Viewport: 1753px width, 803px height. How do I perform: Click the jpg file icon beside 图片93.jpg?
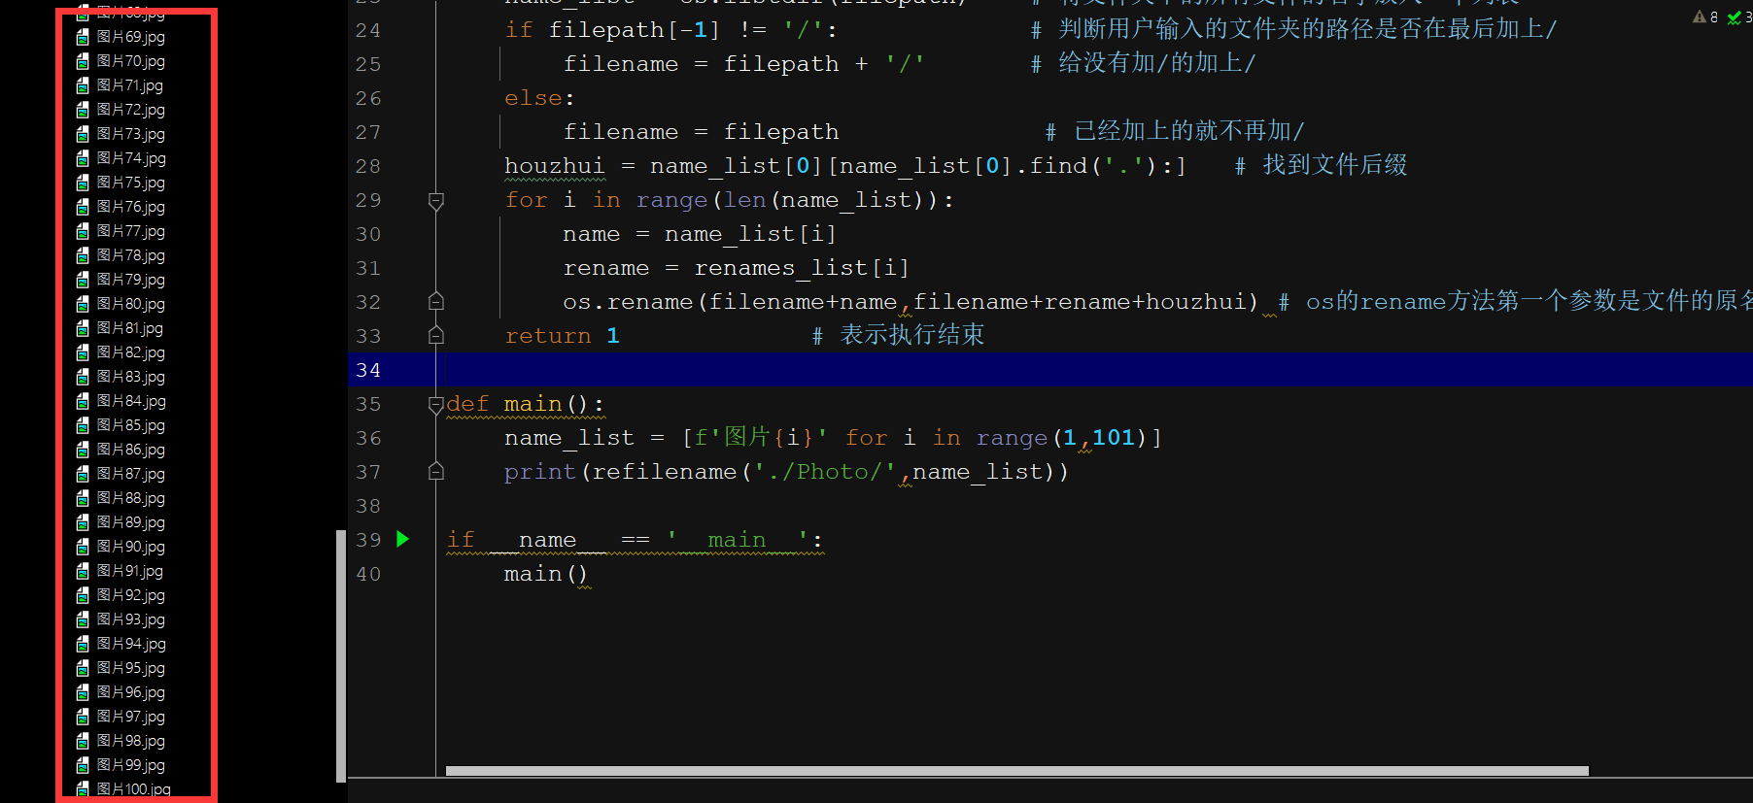click(x=83, y=619)
